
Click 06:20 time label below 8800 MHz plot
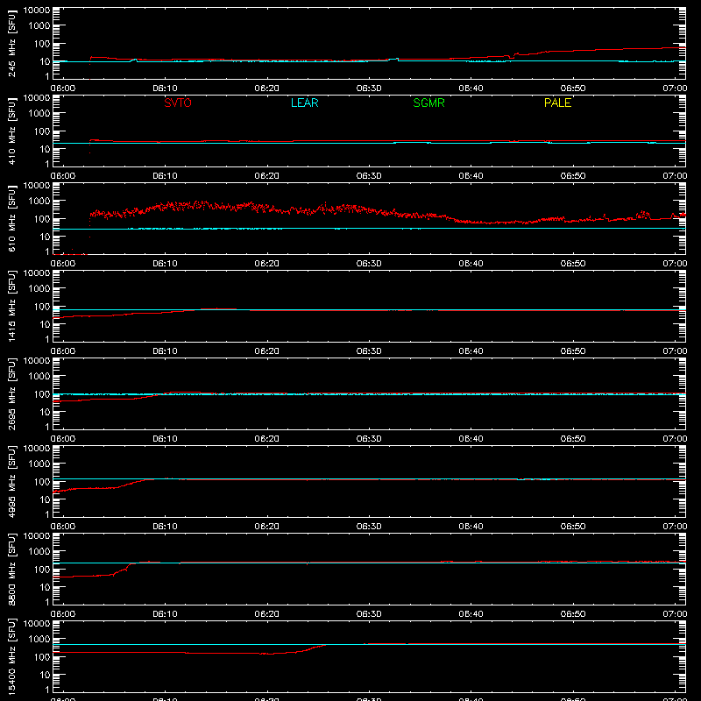(267, 614)
